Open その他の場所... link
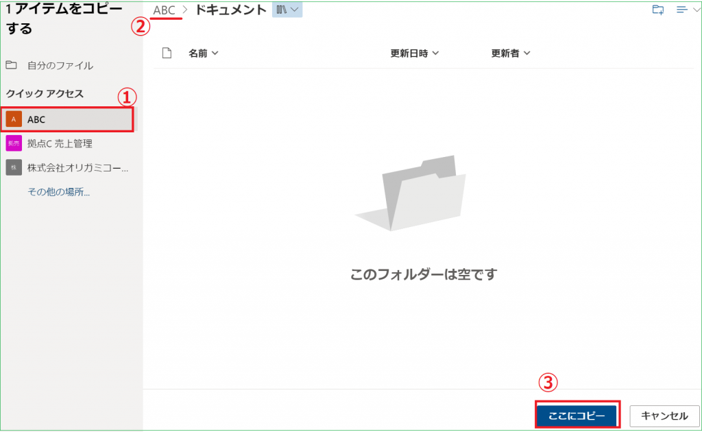 coord(58,192)
